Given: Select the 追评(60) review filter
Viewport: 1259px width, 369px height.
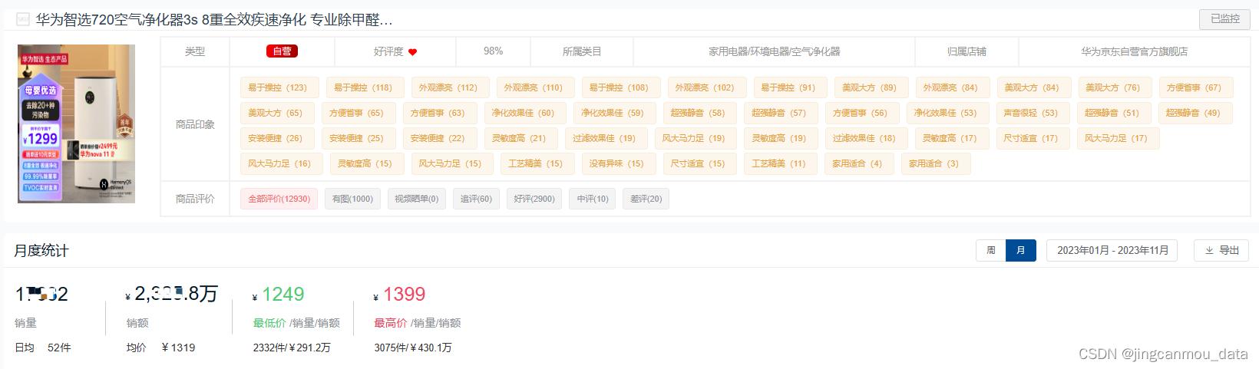Looking at the screenshot, I should coord(476,199).
